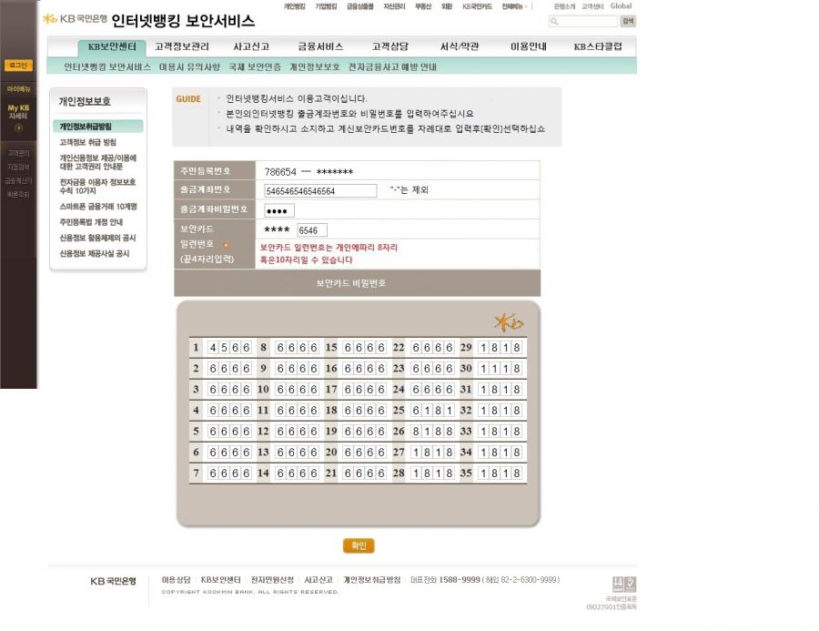Viewport: 819px width, 631px height.
Task: Switch to the Global site link
Action: coord(621,5)
